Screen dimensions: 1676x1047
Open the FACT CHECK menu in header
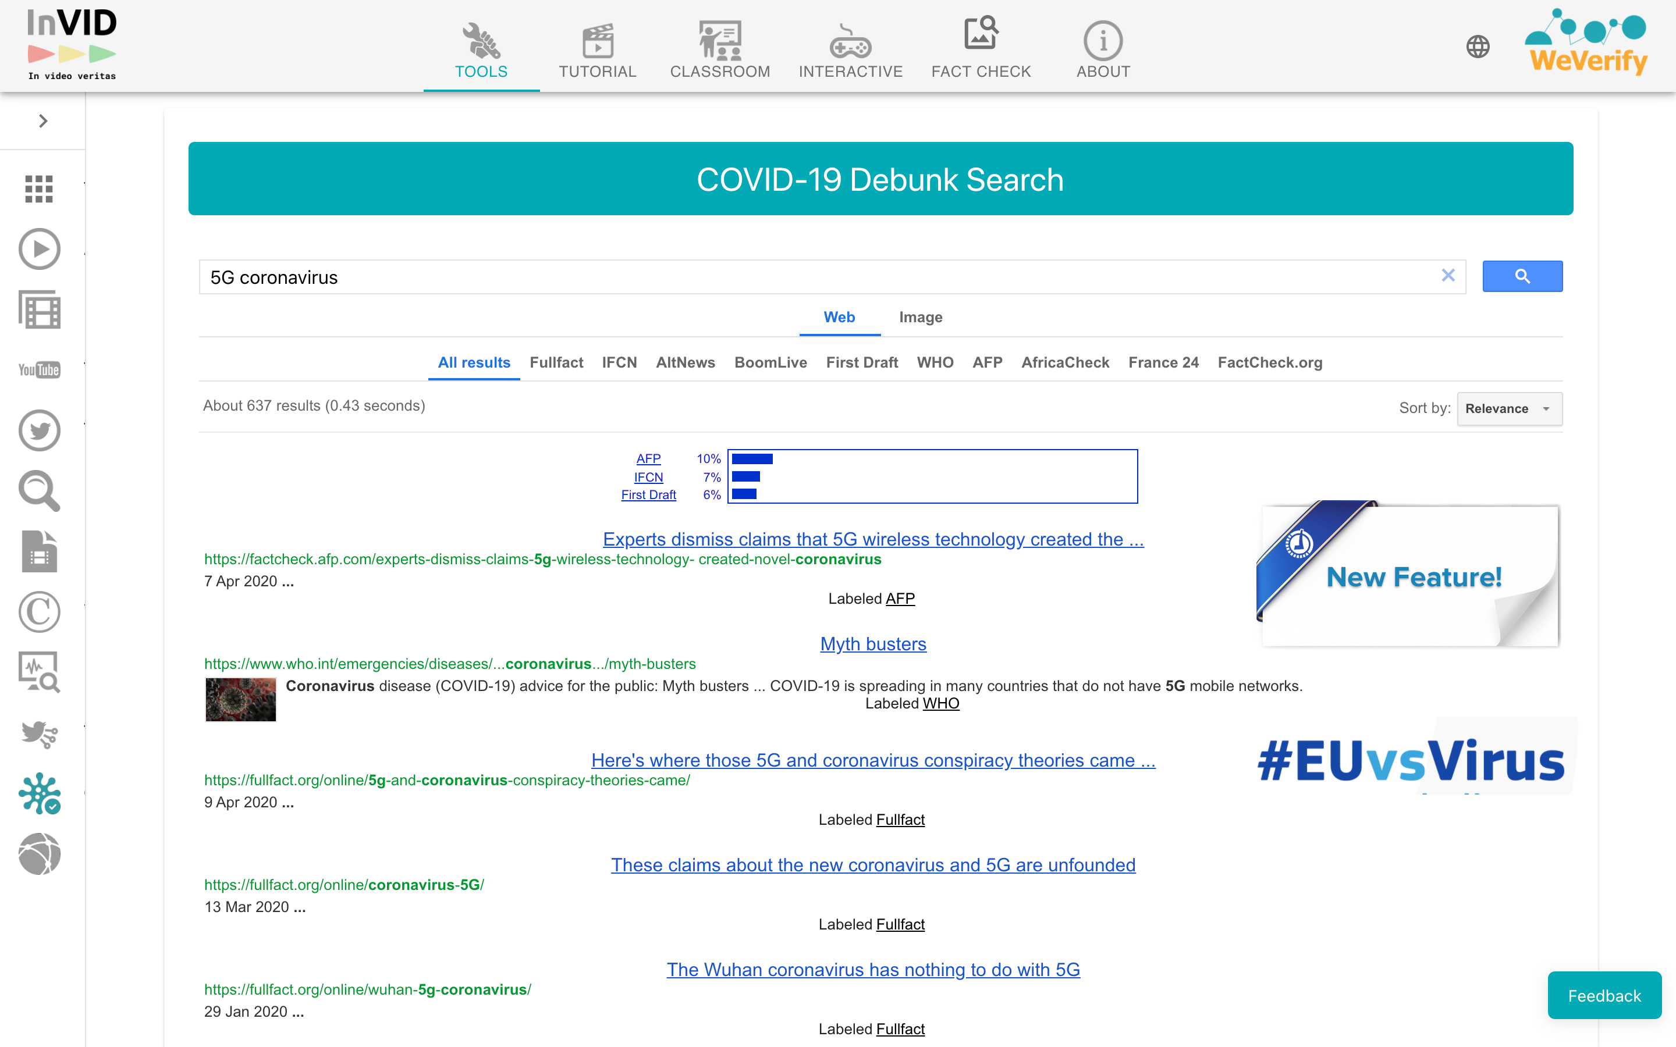pyautogui.click(x=980, y=48)
